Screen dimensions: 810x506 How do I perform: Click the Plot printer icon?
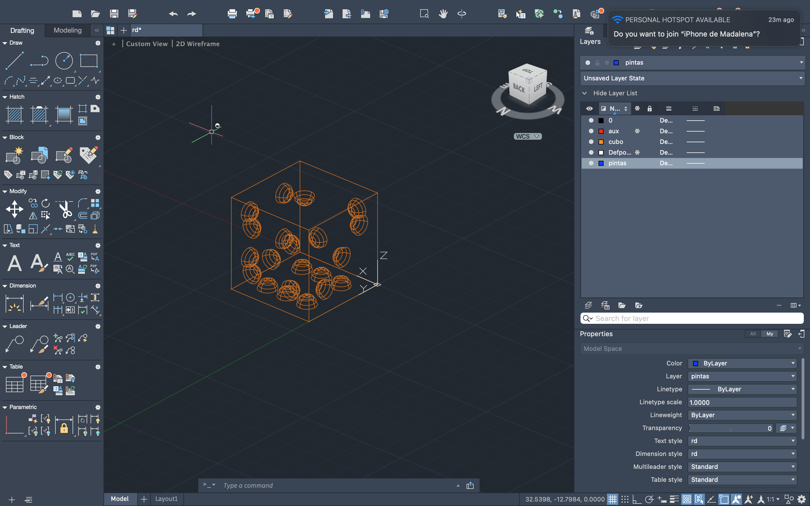point(232,14)
